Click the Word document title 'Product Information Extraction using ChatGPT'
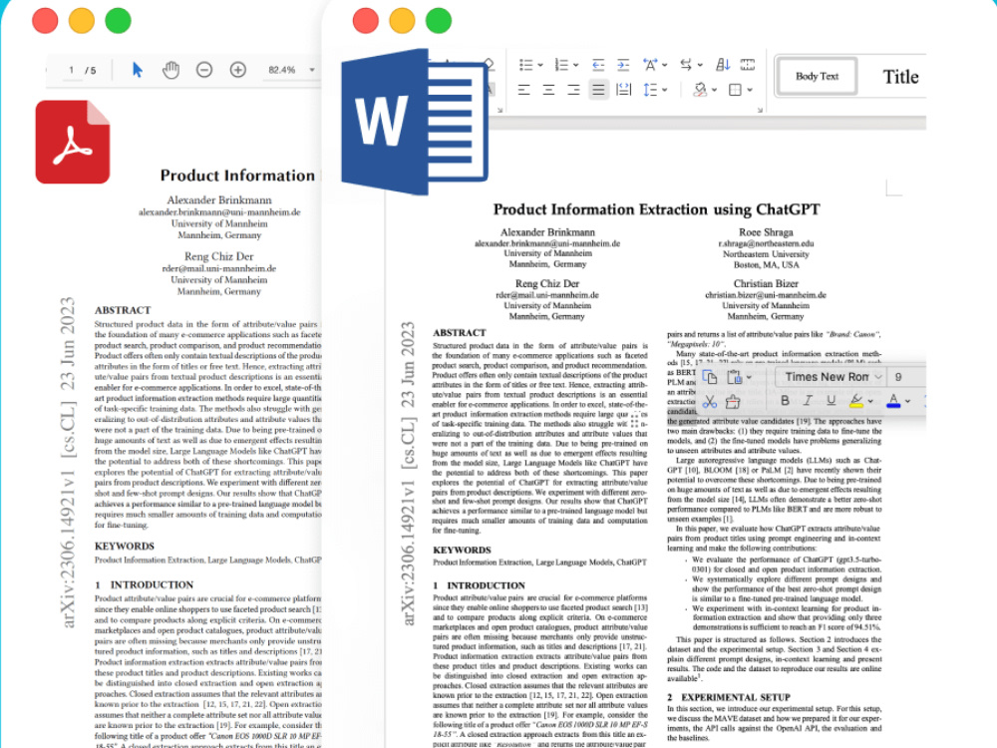Viewport: 997px width, 748px height. [656, 209]
